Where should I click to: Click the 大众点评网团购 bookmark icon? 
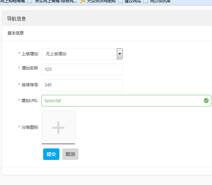[83, 1]
